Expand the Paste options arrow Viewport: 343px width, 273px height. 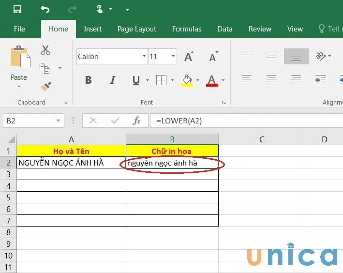(19, 87)
